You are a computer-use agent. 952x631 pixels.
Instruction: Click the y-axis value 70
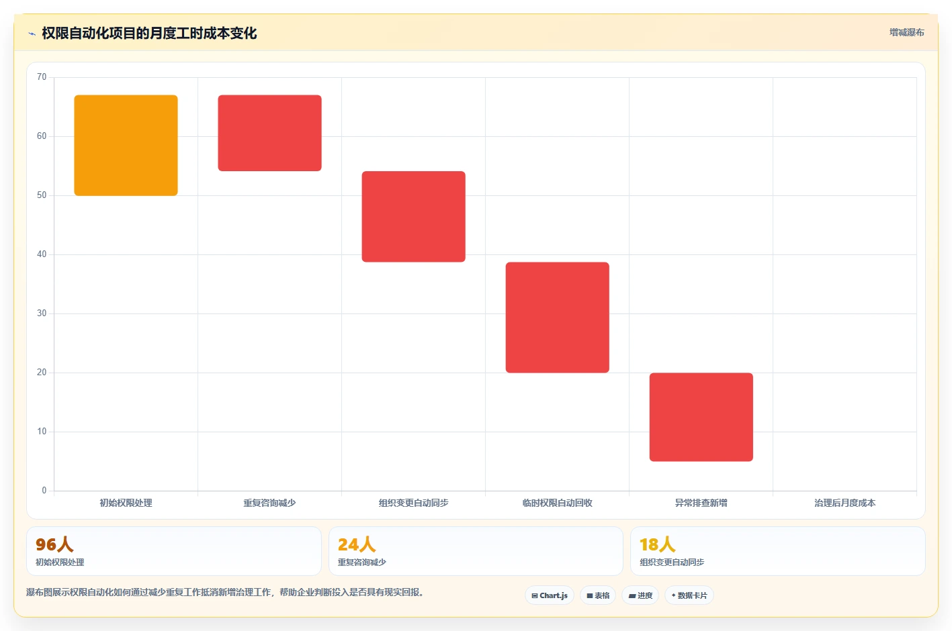42,77
